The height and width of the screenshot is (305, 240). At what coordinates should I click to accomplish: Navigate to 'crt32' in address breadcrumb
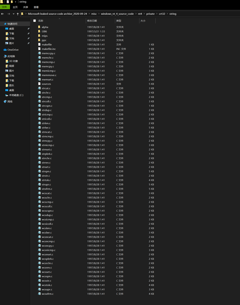pyautogui.click(x=162, y=14)
